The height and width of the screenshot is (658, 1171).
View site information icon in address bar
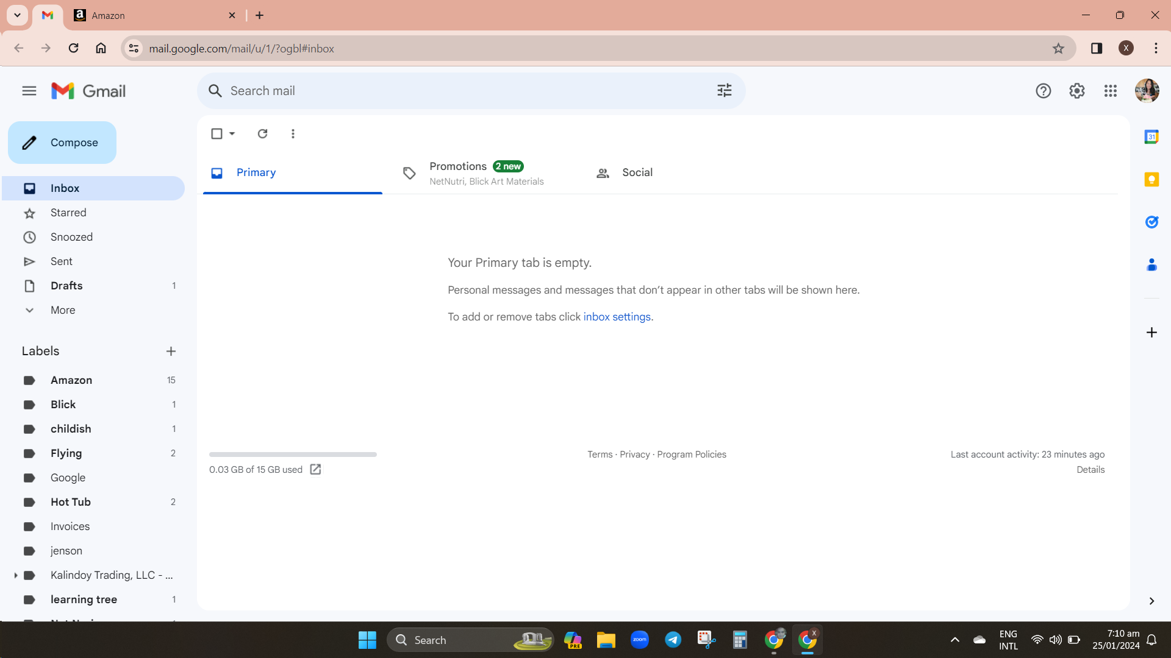pos(134,48)
